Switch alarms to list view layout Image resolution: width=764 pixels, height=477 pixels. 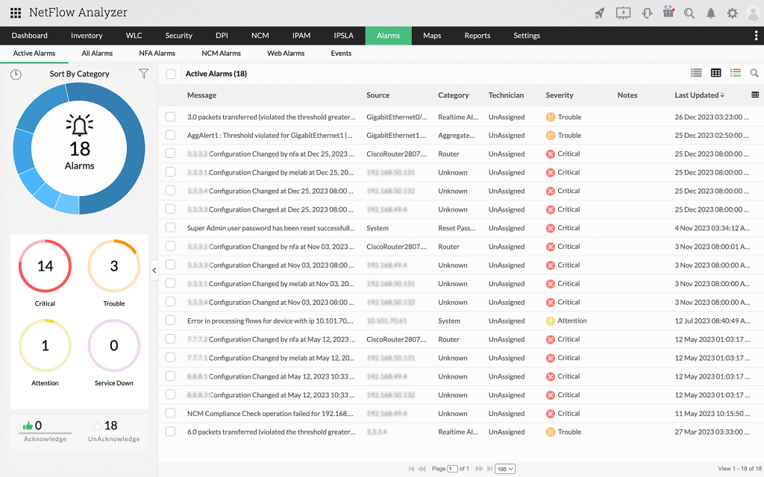point(696,73)
